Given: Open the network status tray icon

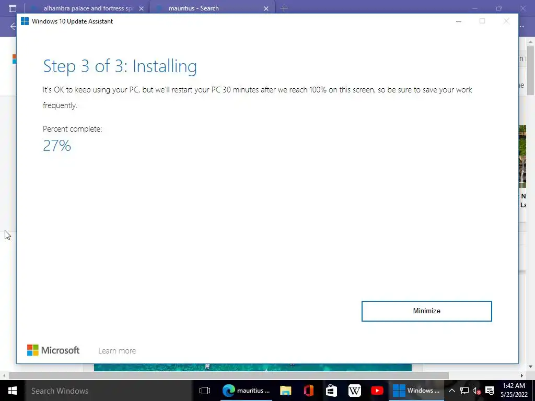Looking at the screenshot, I should (464, 391).
